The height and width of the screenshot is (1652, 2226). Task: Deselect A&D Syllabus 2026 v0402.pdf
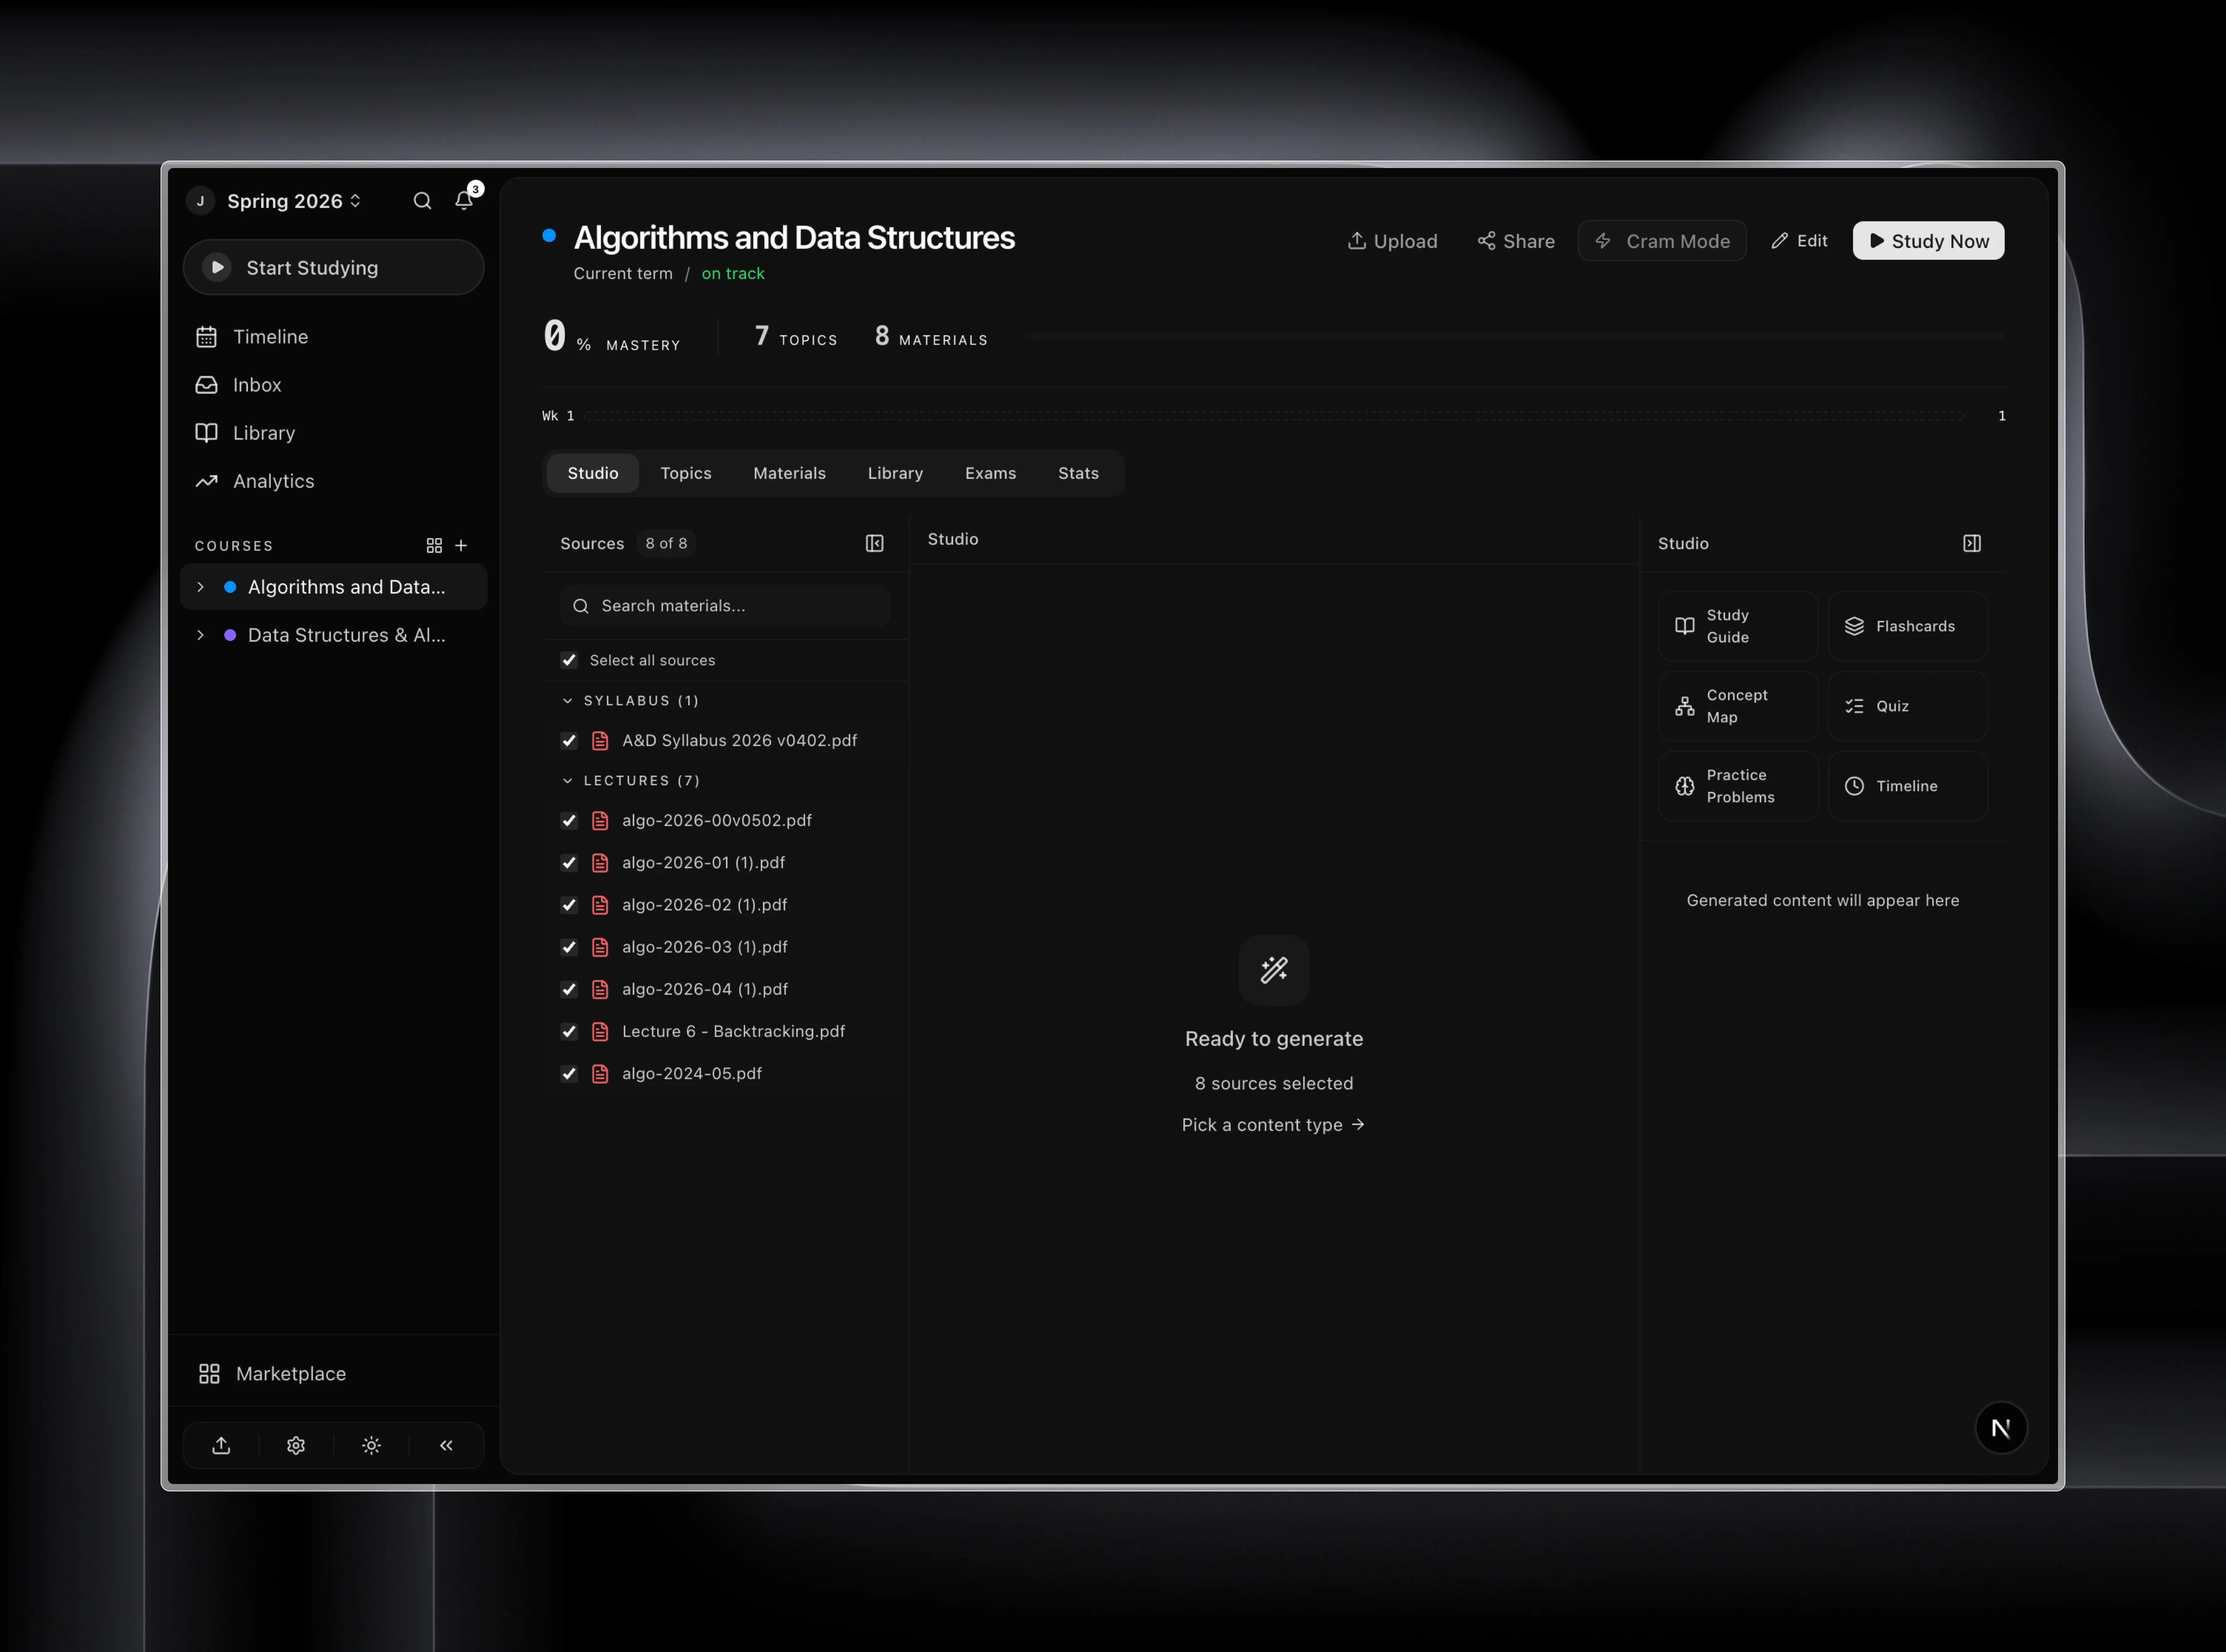coord(569,741)
